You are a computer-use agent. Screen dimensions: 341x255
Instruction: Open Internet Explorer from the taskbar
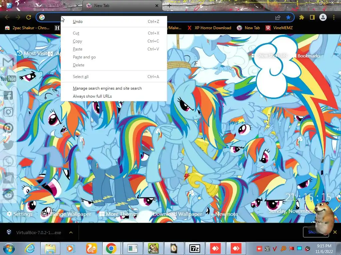(x=30, y=248)
